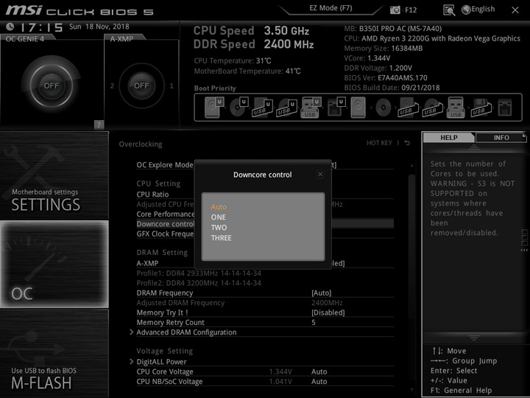The image size is (530, 398).
Task: Select the network boot device icon
Action: point(505,108)
